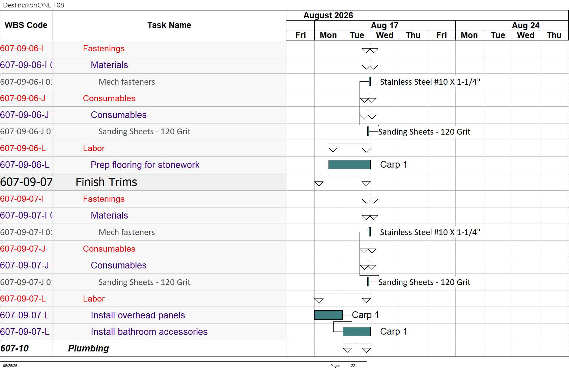Select the Mech fasteners milestone bar in 607-09-07-I
The image size is (569, 370).
[370, 232]
